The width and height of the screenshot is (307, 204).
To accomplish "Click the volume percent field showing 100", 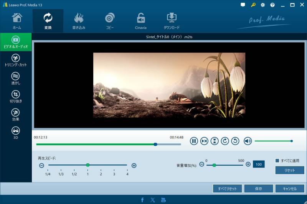I will pos(259,164).
